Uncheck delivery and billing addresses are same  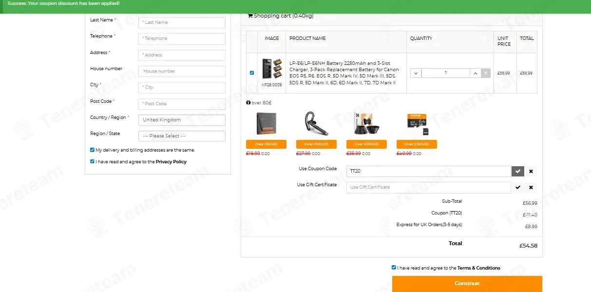[x=93, y=150]
